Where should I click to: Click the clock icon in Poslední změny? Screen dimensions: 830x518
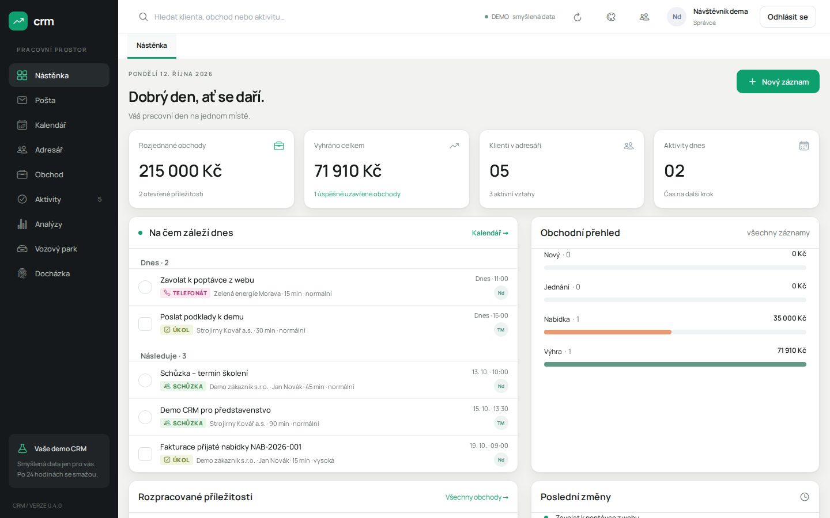click(805, 497)
